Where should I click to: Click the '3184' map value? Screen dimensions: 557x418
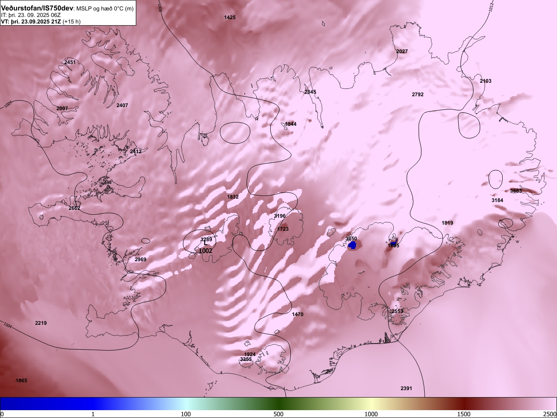[497, 200]
